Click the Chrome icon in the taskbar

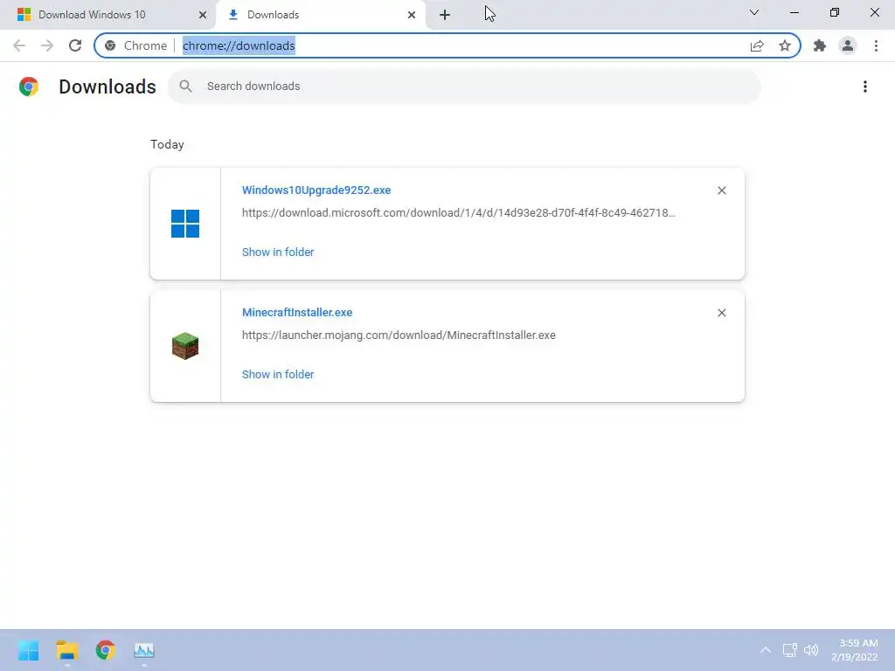point(105,650)
